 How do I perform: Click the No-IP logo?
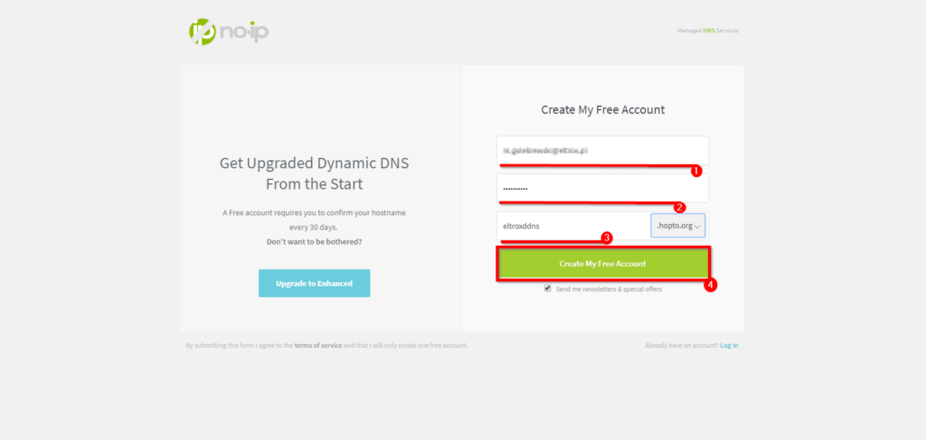[229, 31]
